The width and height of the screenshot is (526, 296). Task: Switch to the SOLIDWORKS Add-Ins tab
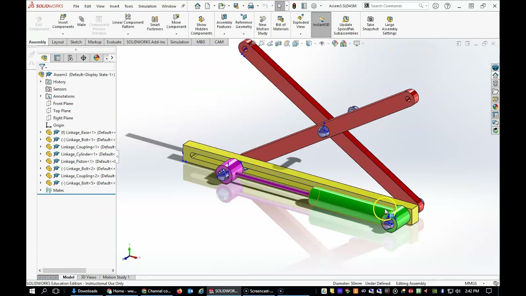pyautogui.click(x=146, y=42)
